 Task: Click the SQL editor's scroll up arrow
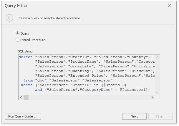(x=158, y=57)
